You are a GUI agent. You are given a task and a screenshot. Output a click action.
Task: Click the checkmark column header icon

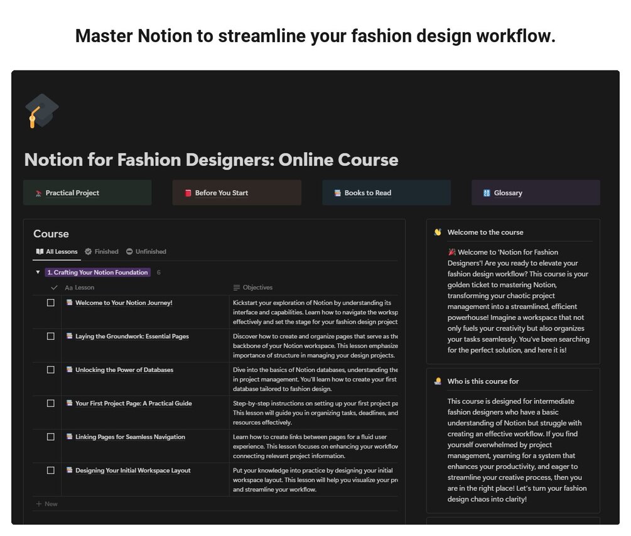tap(55, 288)
